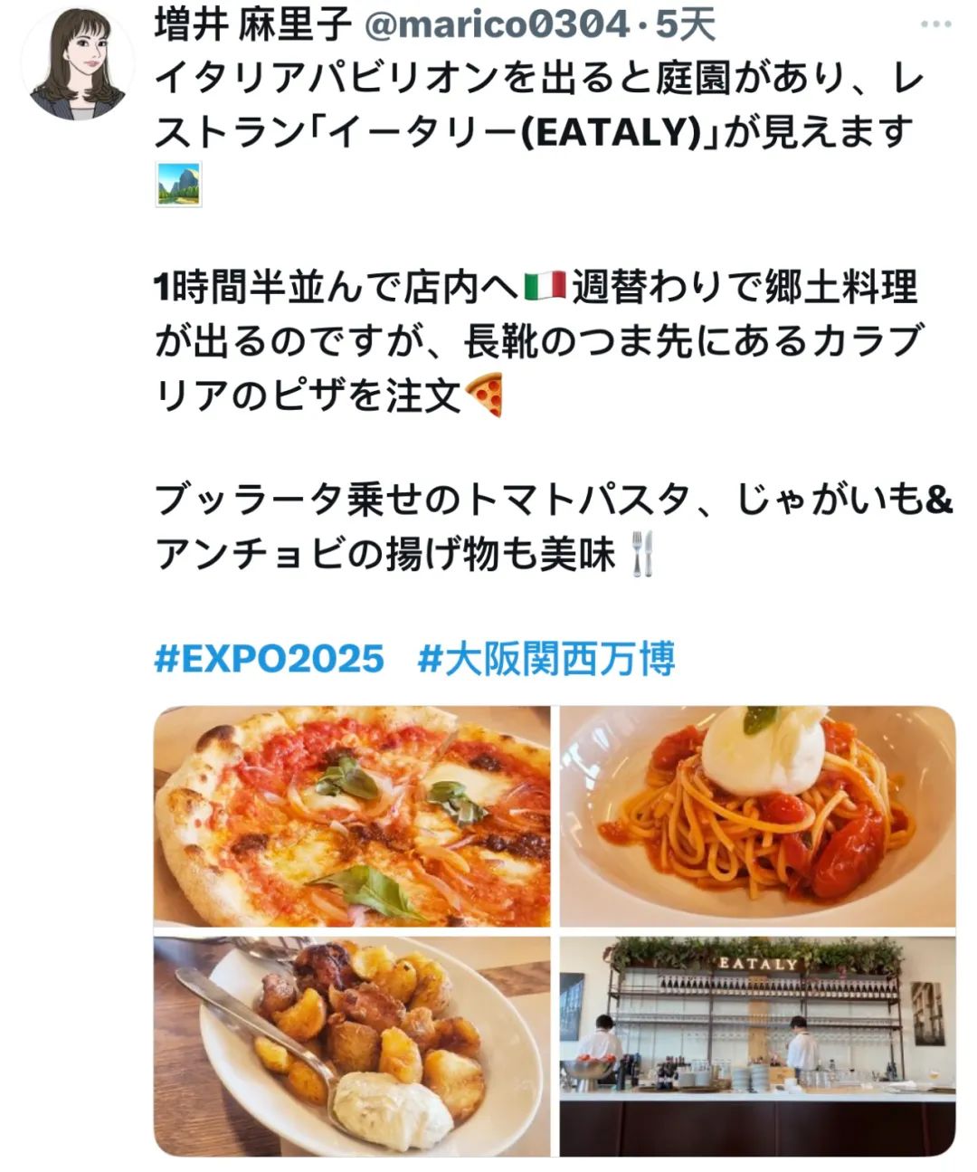View the Calabrian pizza photo
The height and width of the screenshot is (1172, 977).
(352, 816)
